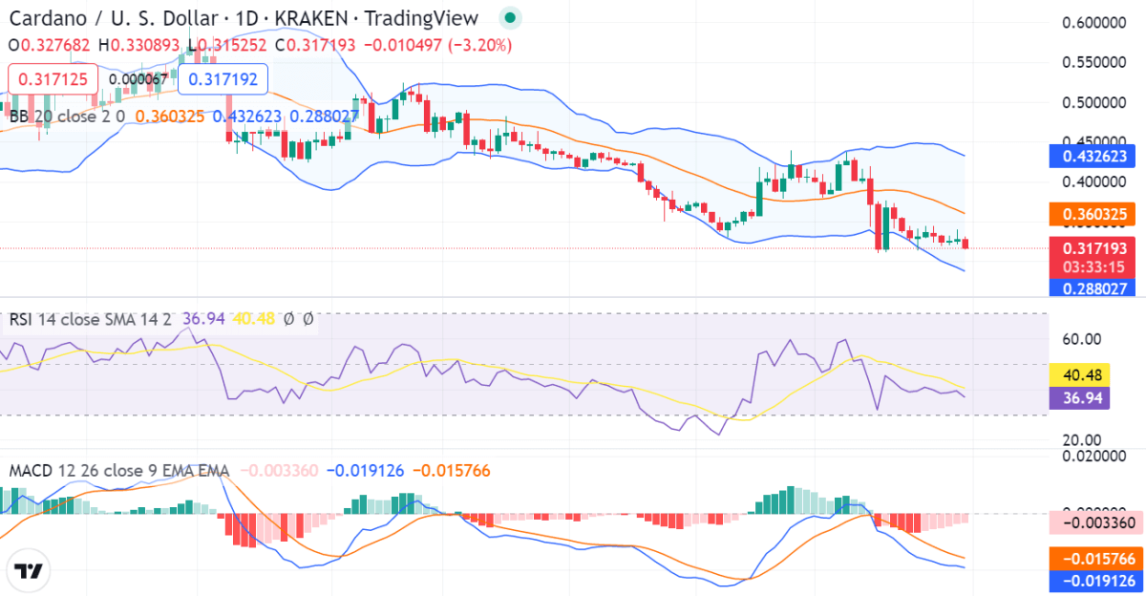Screen dimensions: 1146x596
Task: Click the TradingView logo in bottom-left corner
Action: 28,571
